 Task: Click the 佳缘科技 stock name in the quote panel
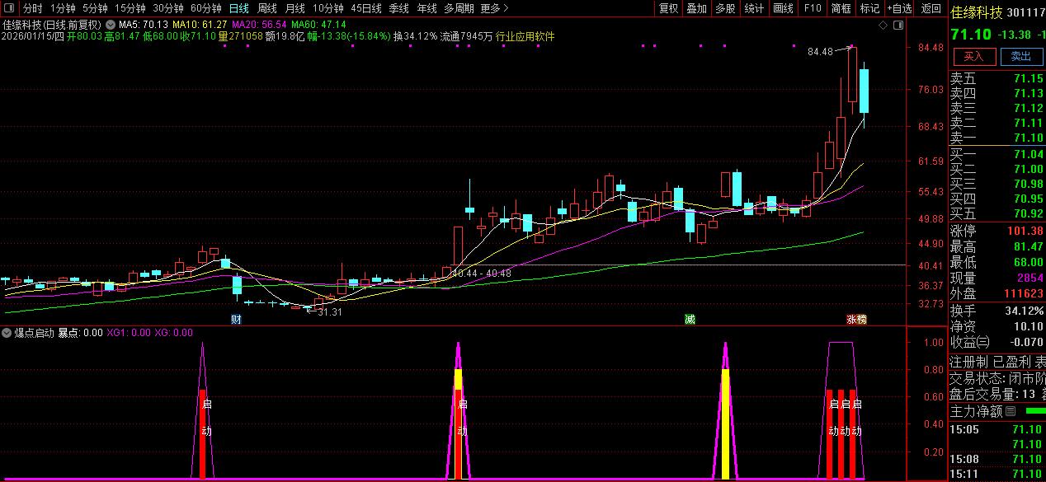pyautogui.click(x=977, y=13)
